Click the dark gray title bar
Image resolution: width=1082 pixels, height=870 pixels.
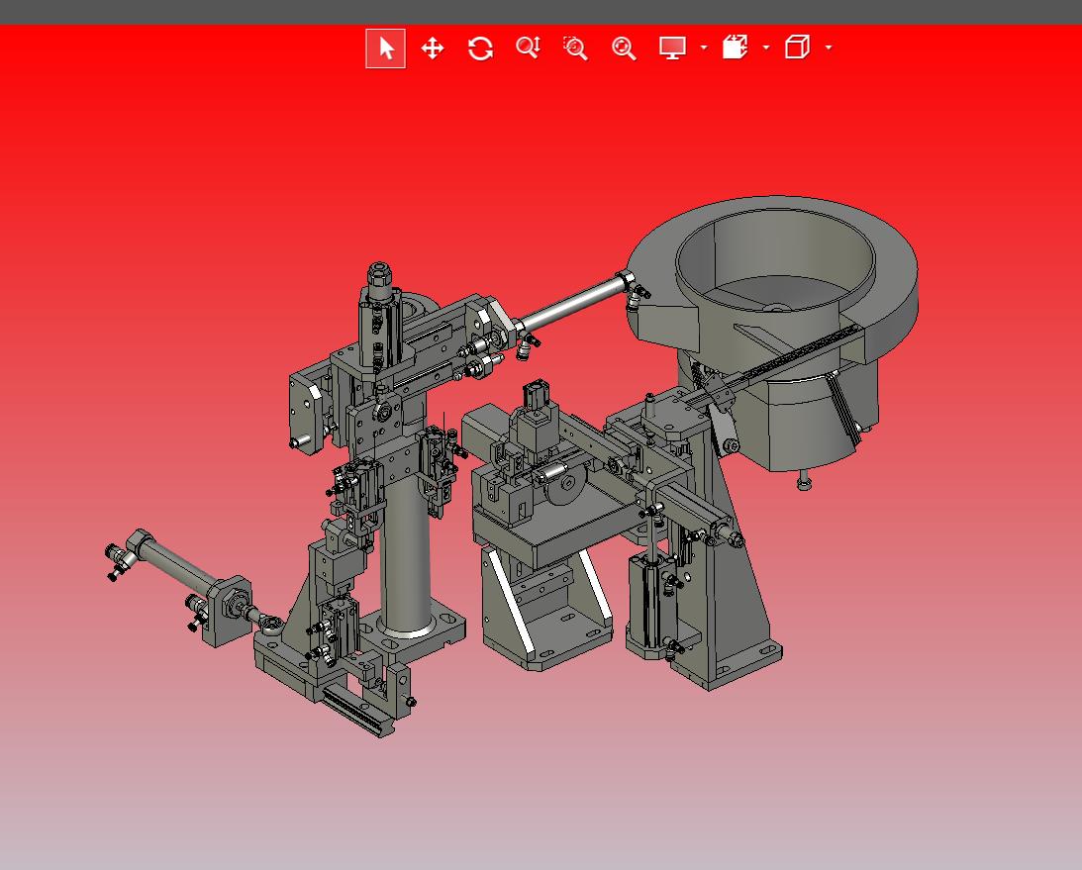coord(541,12)
